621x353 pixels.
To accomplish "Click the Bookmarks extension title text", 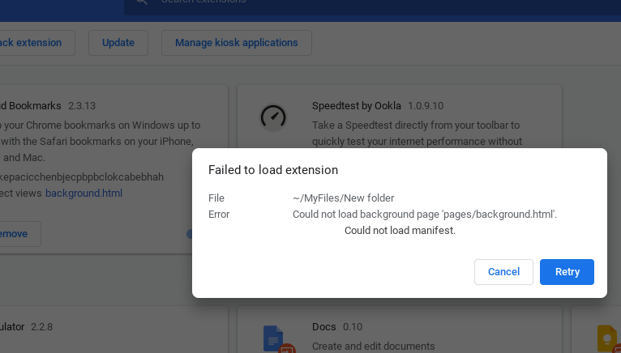I will 31,106.
